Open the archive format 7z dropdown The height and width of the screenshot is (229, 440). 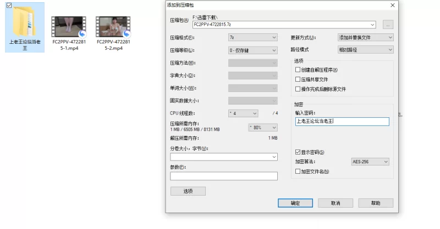[252, 38]
